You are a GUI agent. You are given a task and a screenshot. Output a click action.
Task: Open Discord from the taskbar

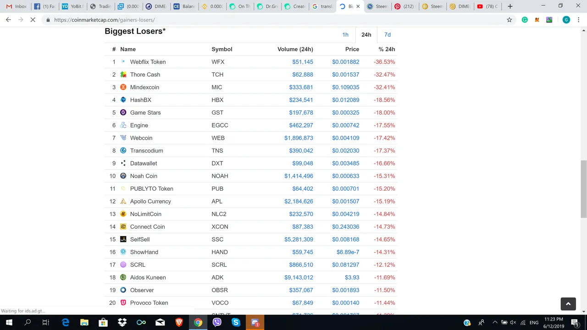[255, 322]
